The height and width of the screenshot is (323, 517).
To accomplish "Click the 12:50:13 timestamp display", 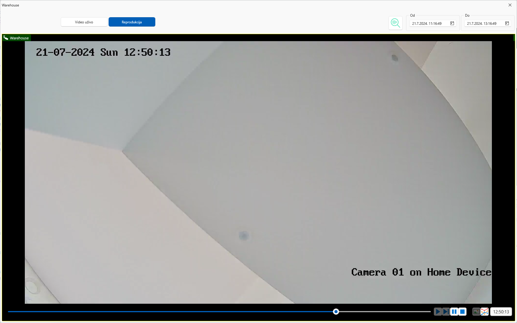I will click(501, 312).
